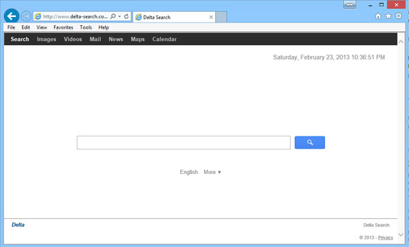Open Calendar in navigation bar
Viewport: 409px width, 247px height.
[x=165, y=39]
